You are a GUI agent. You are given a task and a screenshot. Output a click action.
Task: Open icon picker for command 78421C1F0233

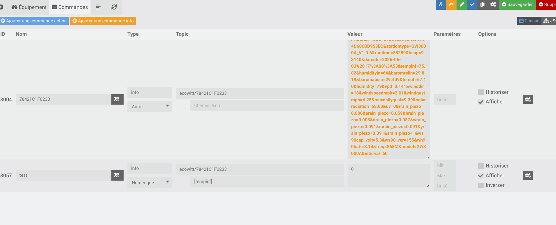pyautogui.click(x=117, y=99)
